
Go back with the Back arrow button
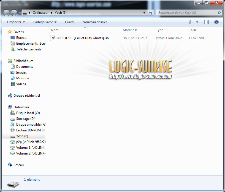pos(6,13)
